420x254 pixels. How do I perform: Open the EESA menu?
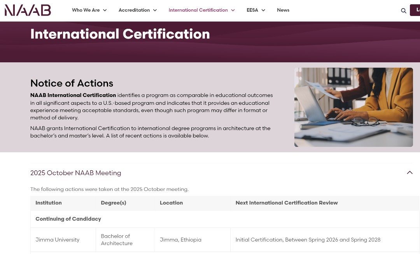pos(252,10)
